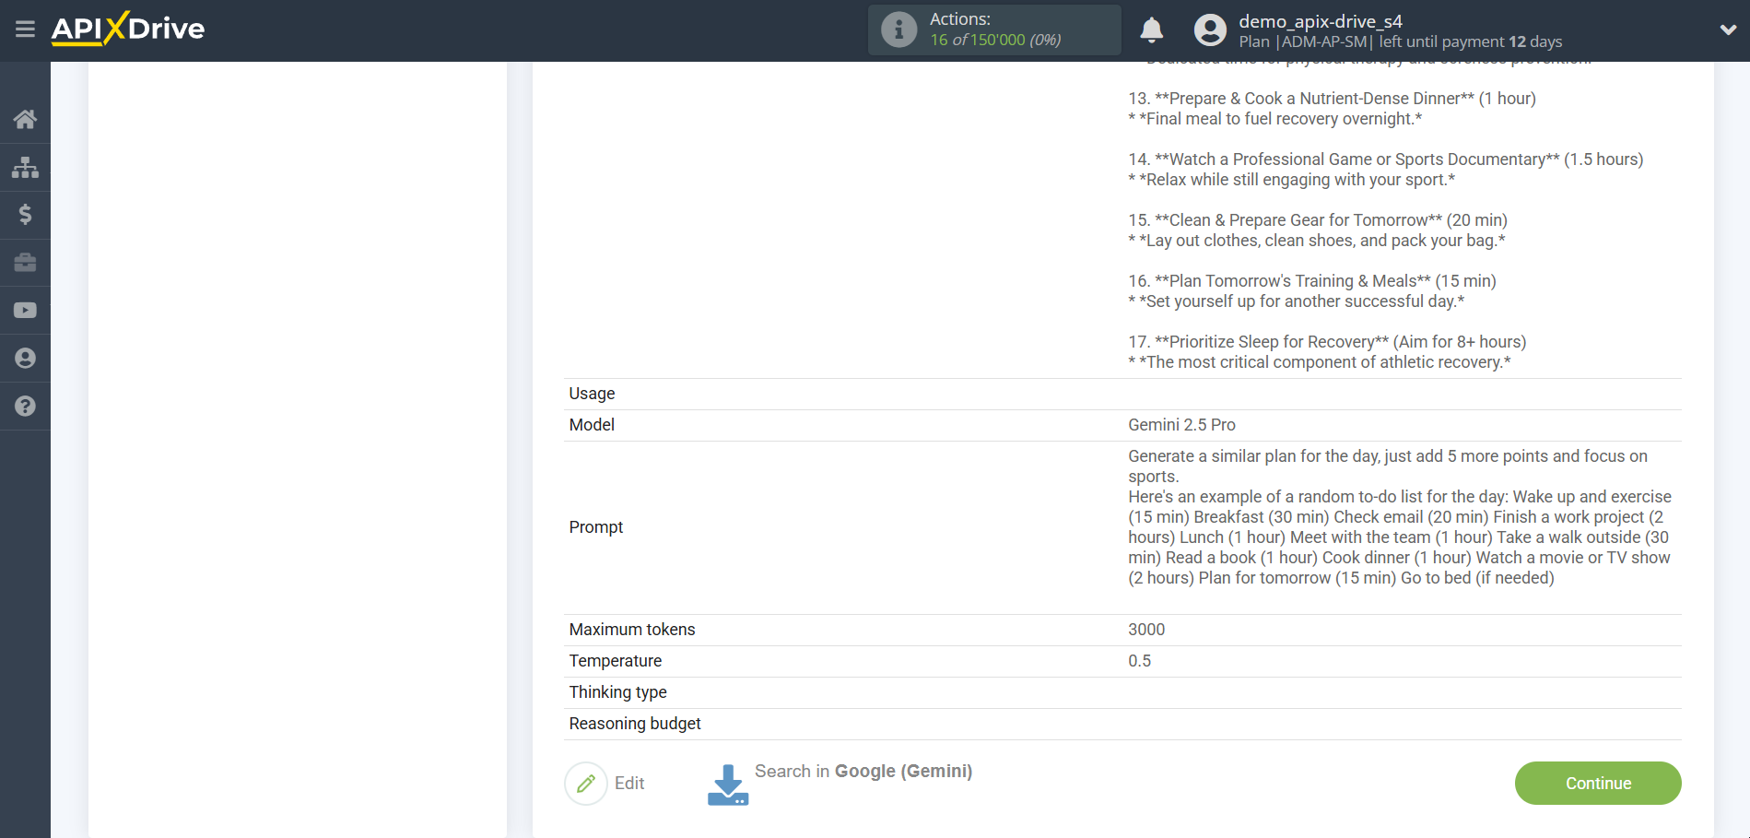1750x838 pixels.
Task: Click the ApiX-Drive logo
Action: coord(128,29)
